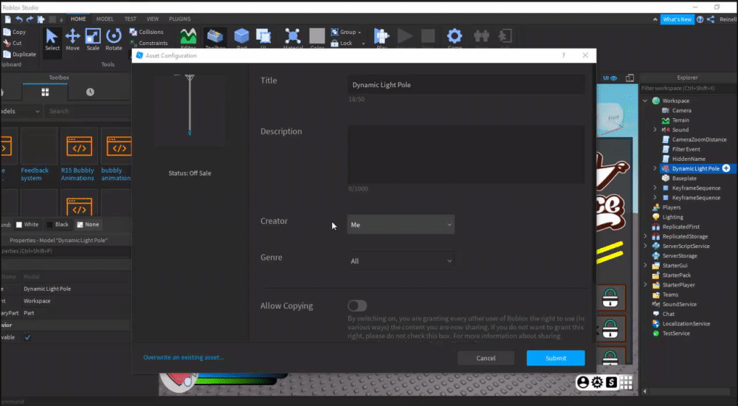
Task: Click the Copy icon in clipboard group
Action: pos(7,32)
